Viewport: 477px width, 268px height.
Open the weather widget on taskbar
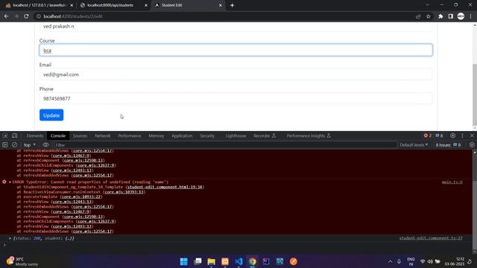click(23, 261)
